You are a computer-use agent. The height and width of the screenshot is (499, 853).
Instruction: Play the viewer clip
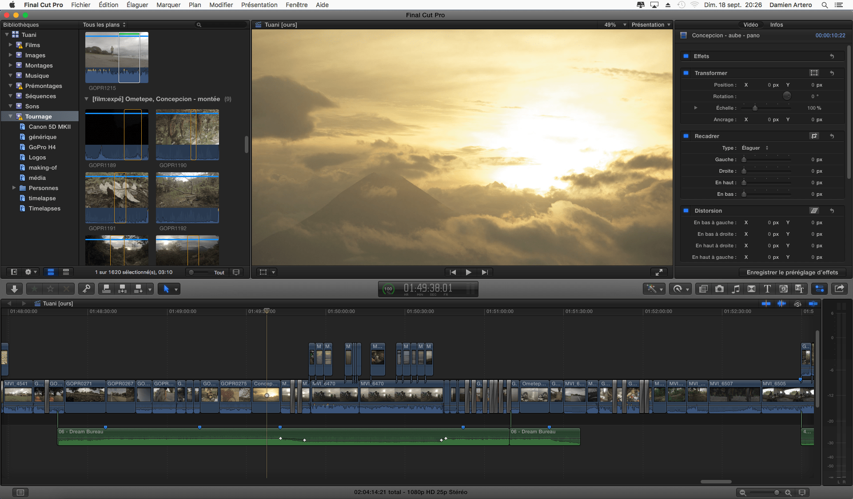pos(468,272)
